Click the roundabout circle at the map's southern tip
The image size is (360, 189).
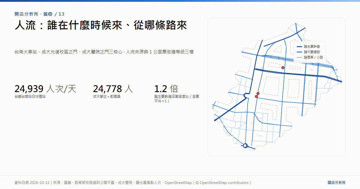click(x=245, y=145)
